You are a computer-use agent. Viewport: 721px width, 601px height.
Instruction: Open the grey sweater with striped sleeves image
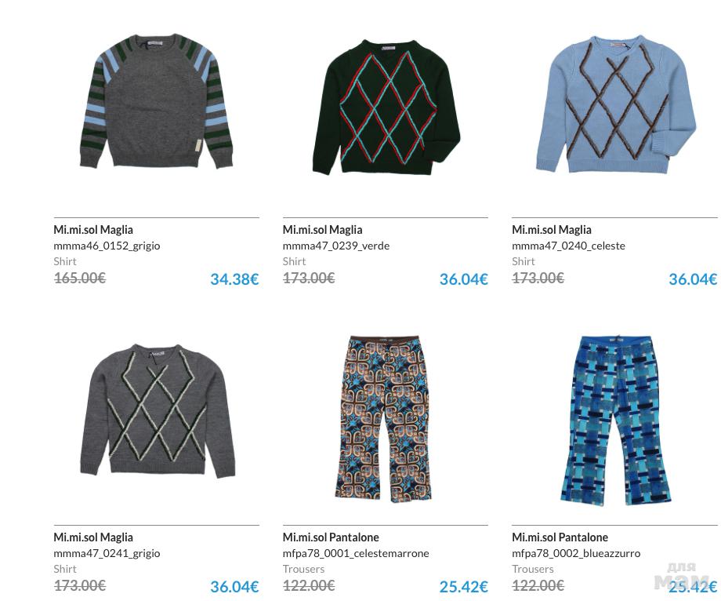(x=156, y=101)
